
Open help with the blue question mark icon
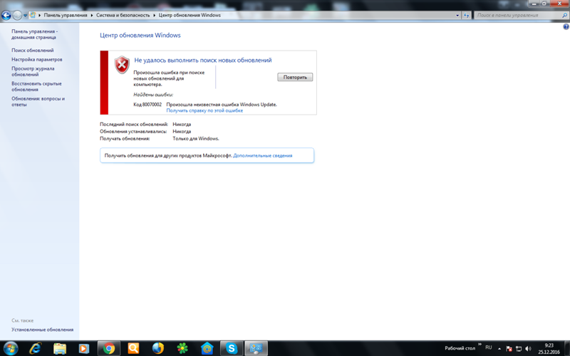(566, 26)
